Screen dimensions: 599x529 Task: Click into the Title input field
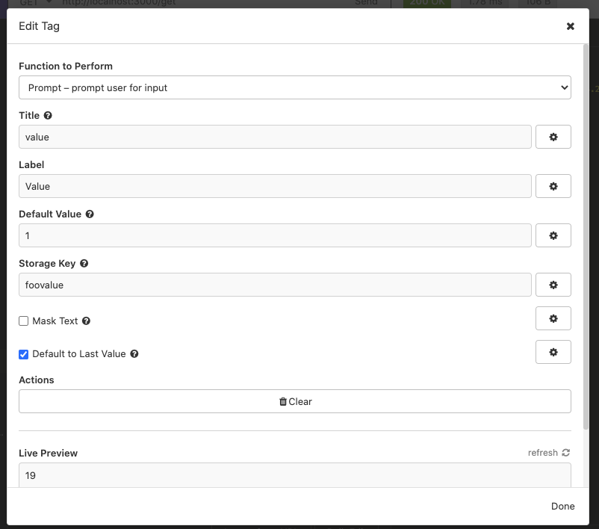(x=275, y=137)
